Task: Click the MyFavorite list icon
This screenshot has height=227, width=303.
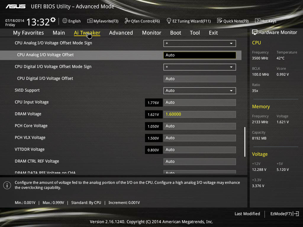Action: point(90,21)
